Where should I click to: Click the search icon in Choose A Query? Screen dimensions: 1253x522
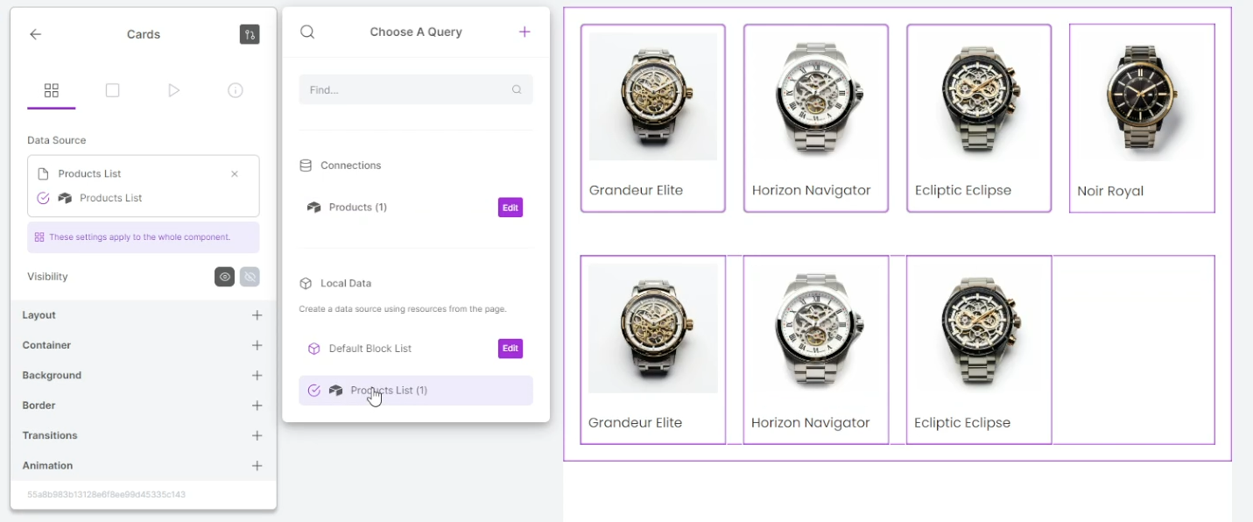click(307, 32)
